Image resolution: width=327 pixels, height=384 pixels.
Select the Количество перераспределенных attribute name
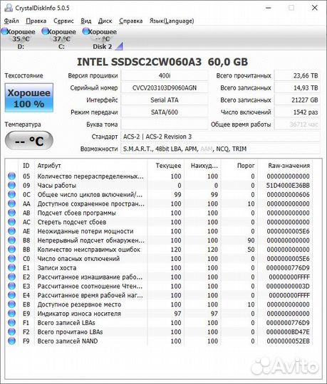click(x=90, y=176)
